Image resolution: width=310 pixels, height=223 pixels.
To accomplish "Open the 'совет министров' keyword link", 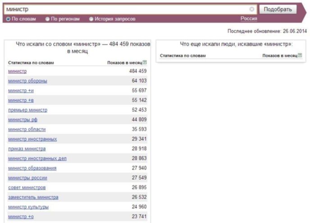I will (27, 187).
